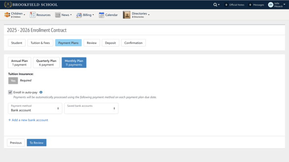
Task: Open the Julia Meseck user menu
Action: coord(277,5)
